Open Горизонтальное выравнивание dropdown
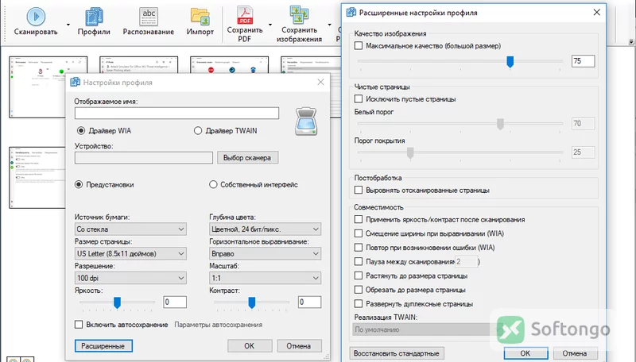636x362 pixels. click(x=266, y=254)
